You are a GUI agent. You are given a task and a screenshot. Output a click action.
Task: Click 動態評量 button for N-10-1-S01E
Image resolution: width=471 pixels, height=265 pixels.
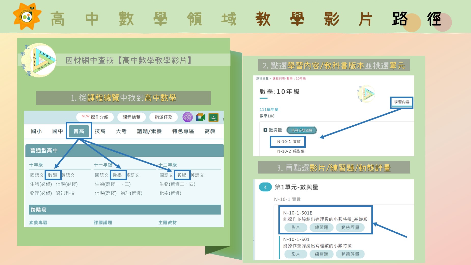click(350, 228)
